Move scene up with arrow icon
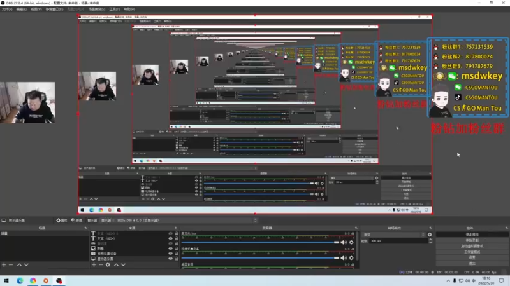Screen dimensions: 510x286 click(x=19, y=265)
